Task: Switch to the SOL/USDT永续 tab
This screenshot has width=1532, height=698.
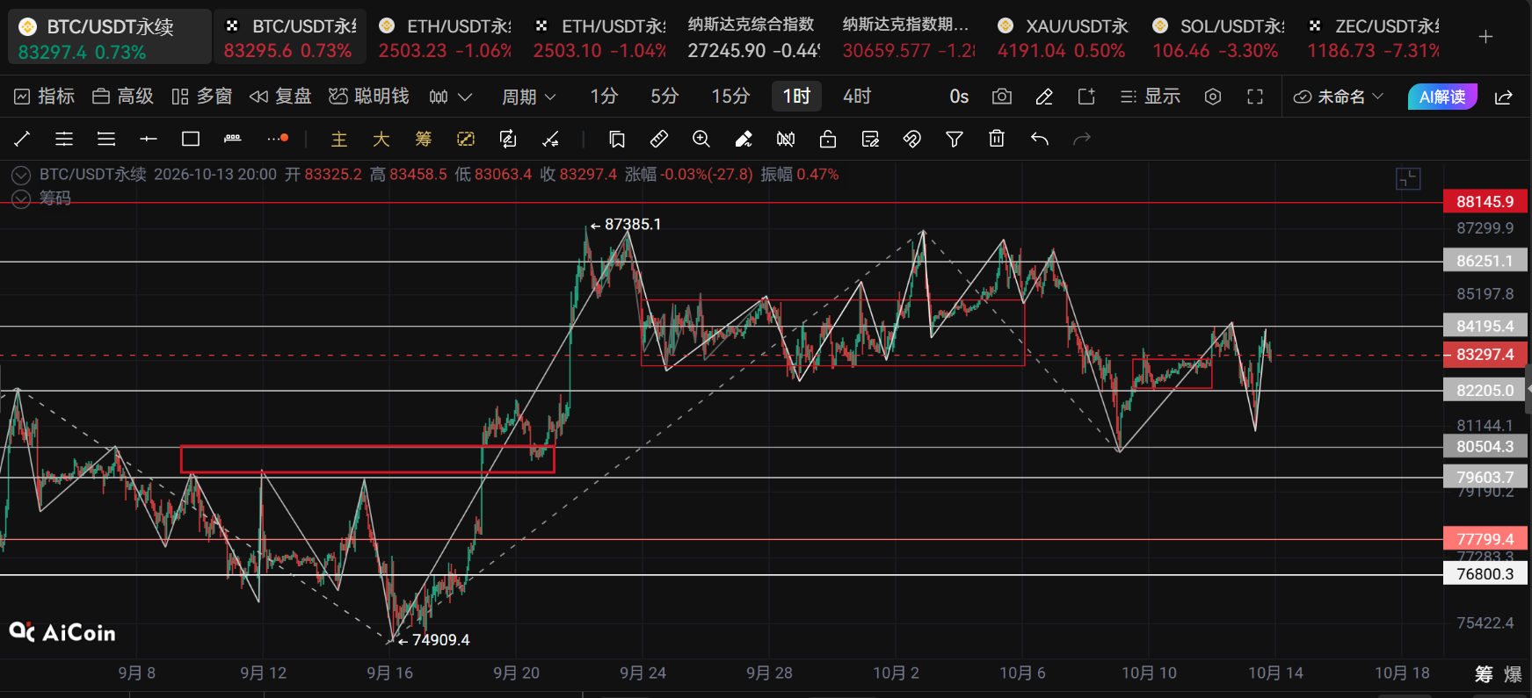Action: tap(1217, 38)
